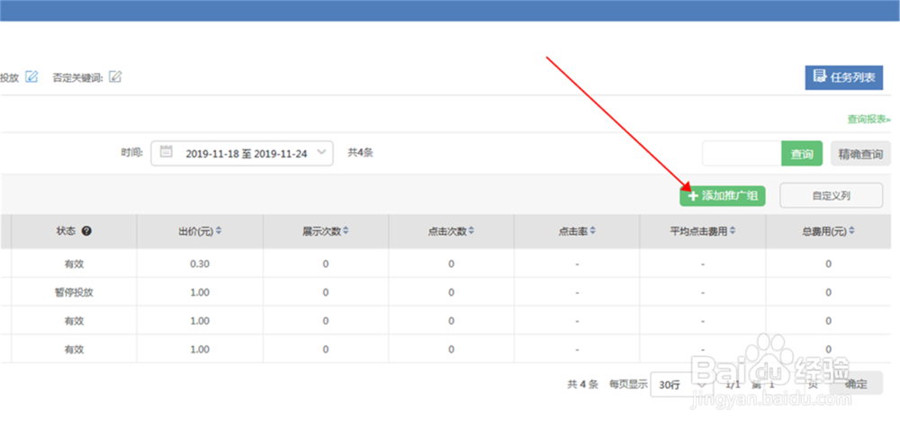The width and height of the screenshot is (900, 429).
Task: Sort by 展示次数 column
Action: 345,231
